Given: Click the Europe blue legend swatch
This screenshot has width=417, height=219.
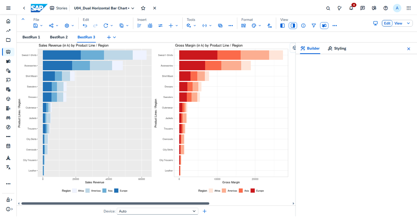Looking at the screenshot, I should 116,191.
